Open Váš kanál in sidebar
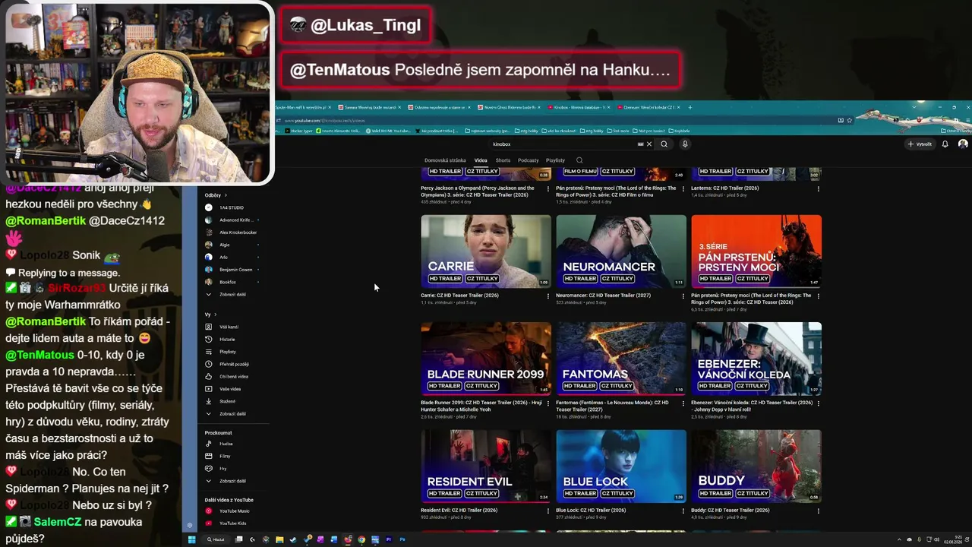 pyautogui.click(x=229, y=327)
